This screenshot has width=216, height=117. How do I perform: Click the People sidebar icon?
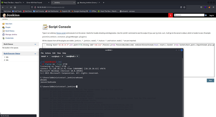click(x=4, y=27)
